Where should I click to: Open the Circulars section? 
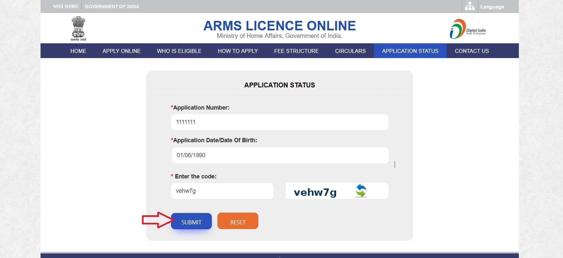350,51
